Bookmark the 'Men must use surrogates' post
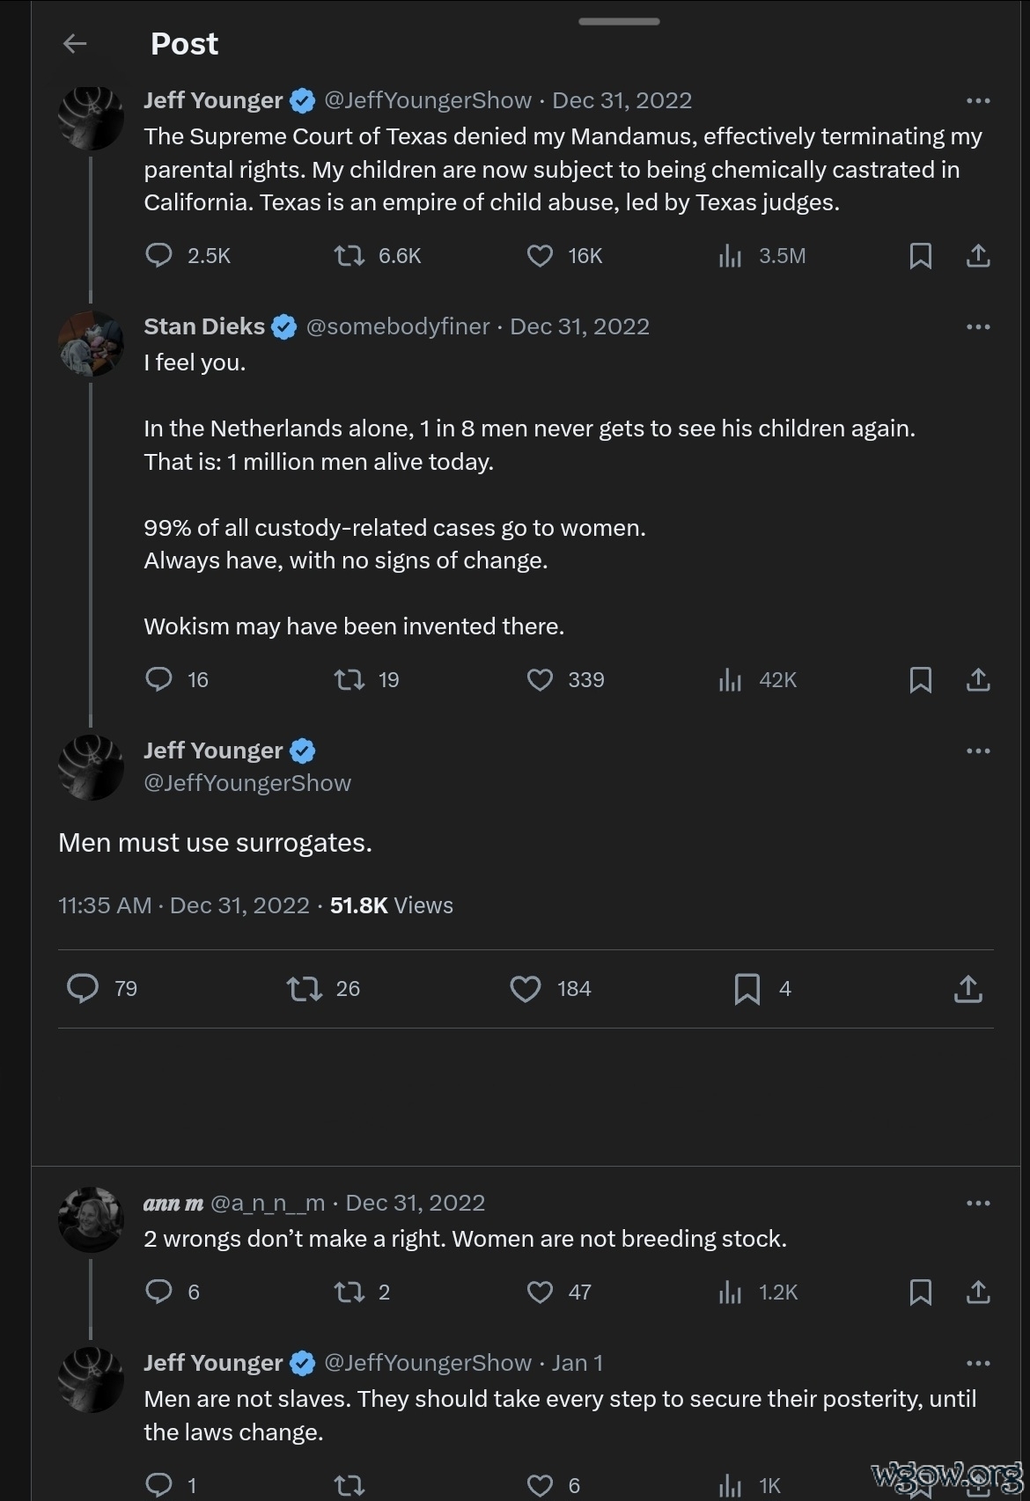1030x1501 pixels. (747, 988)
